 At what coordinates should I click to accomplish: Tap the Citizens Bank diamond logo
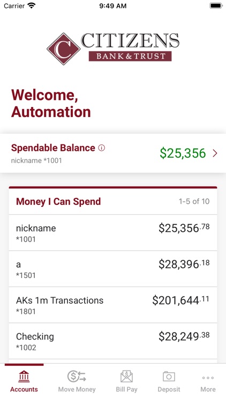(x=63, y=49)
